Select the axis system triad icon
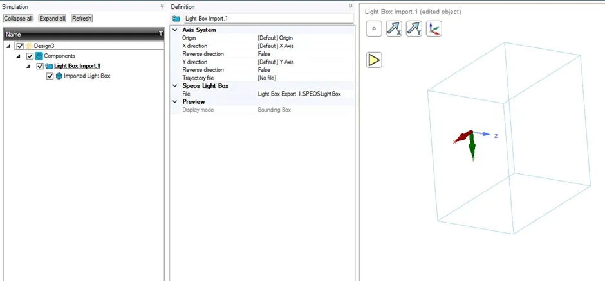Viewport: 605px width, 281px height. [x=434, y=29]
